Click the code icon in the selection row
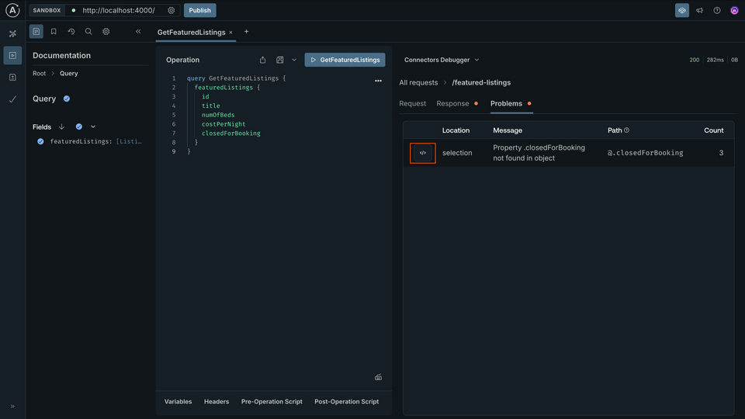Image resolution: width=745 pixels, height=419 pixels. point(423,153)
